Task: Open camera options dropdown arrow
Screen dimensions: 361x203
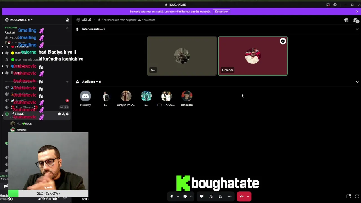Action: pos(191,197)
